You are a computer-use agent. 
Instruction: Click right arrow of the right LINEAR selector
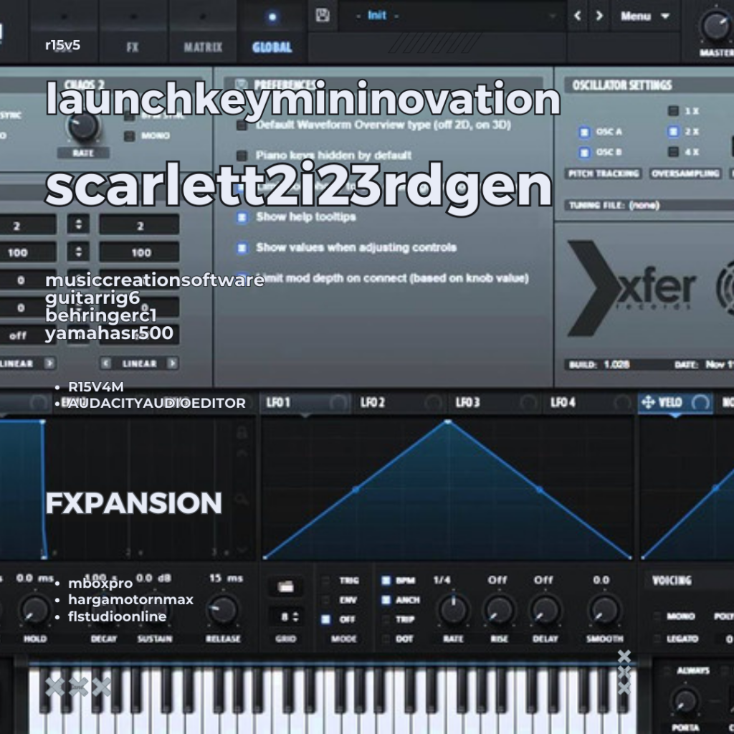[173, 363]
